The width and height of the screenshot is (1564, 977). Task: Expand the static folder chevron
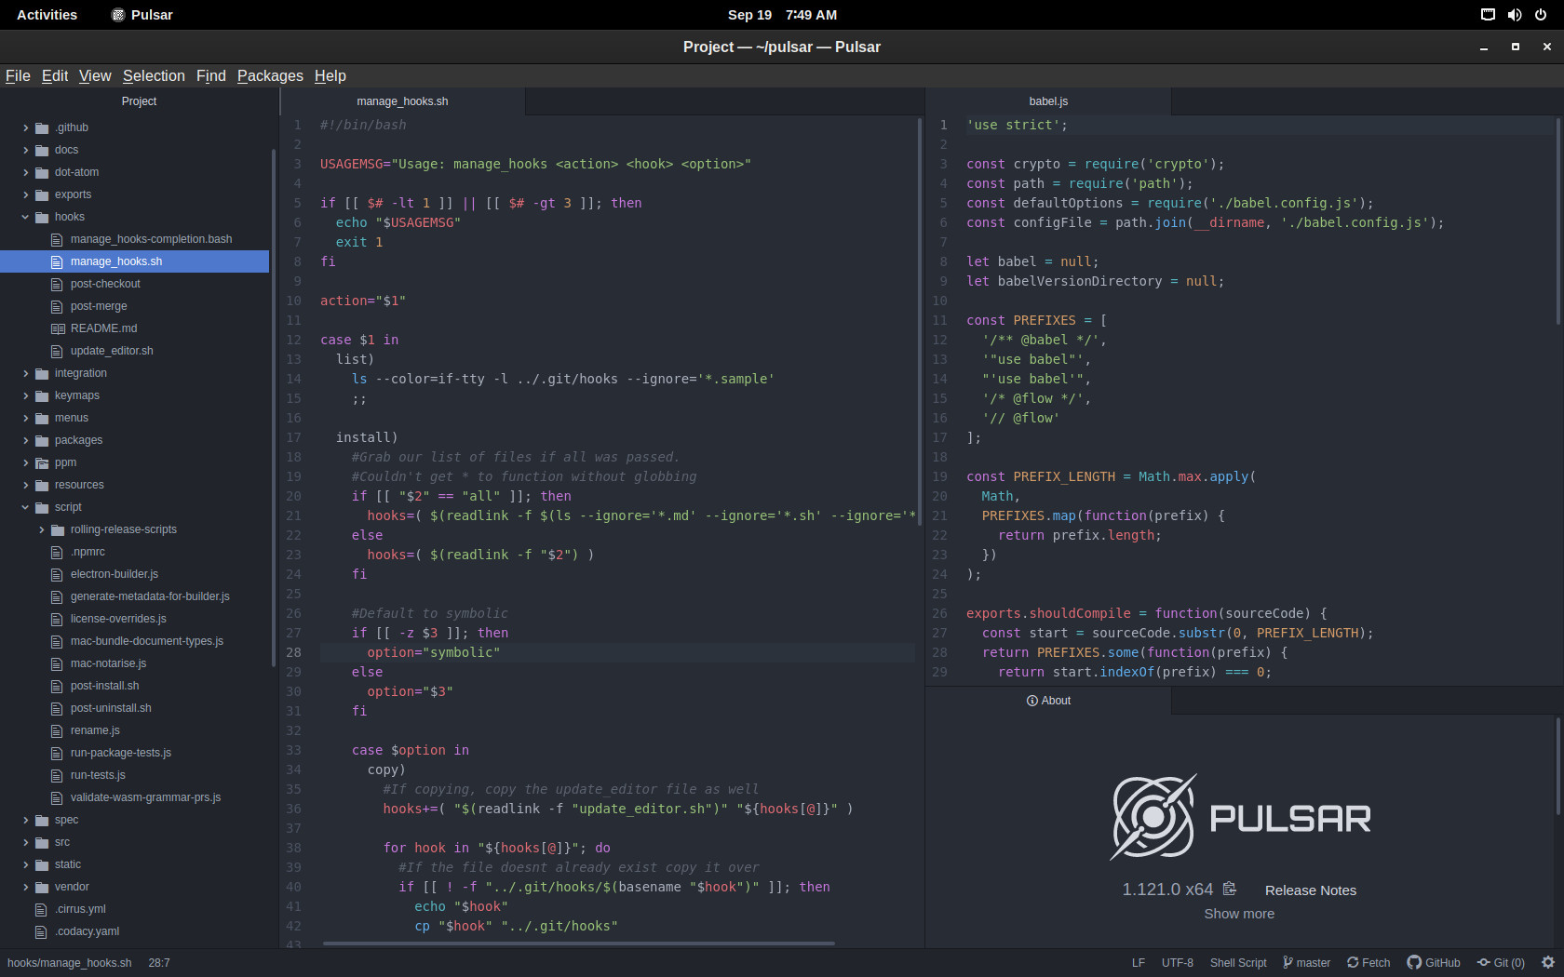pos(25,864)
